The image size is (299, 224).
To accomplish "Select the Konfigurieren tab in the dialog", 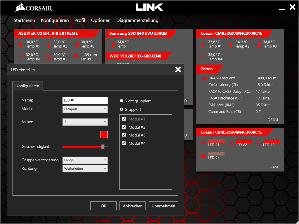I will click(28, 86).
